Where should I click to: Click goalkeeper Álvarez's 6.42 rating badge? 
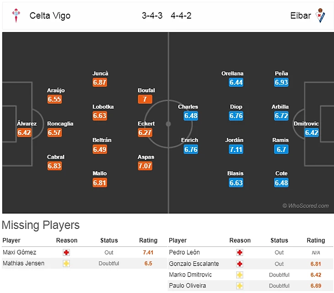click(x=24, y=133)
